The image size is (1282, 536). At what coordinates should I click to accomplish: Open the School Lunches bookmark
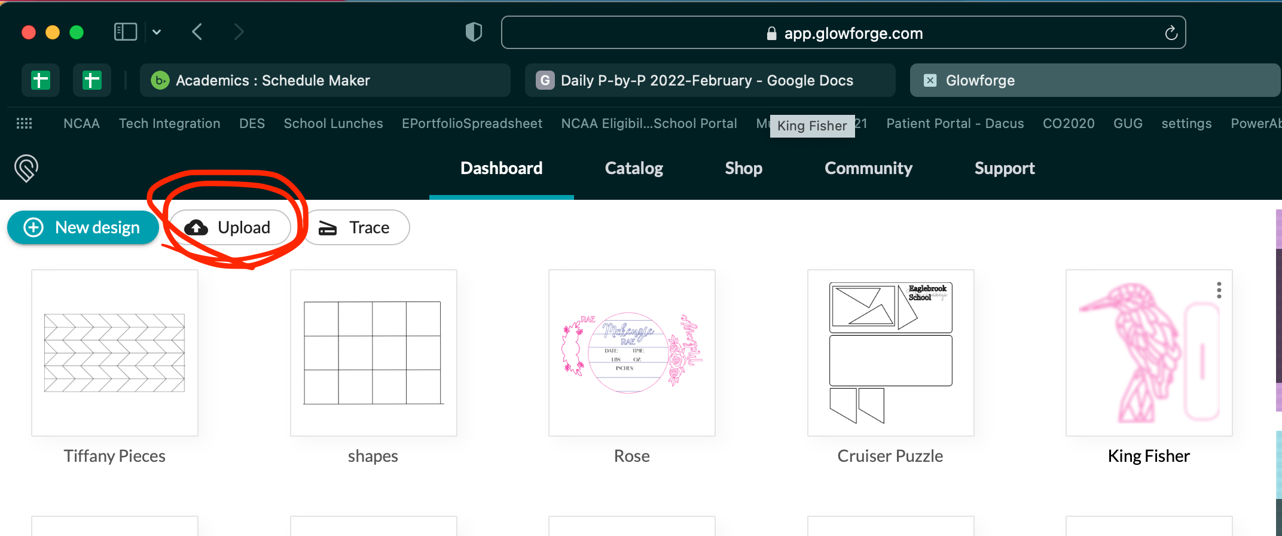point(333,124)
